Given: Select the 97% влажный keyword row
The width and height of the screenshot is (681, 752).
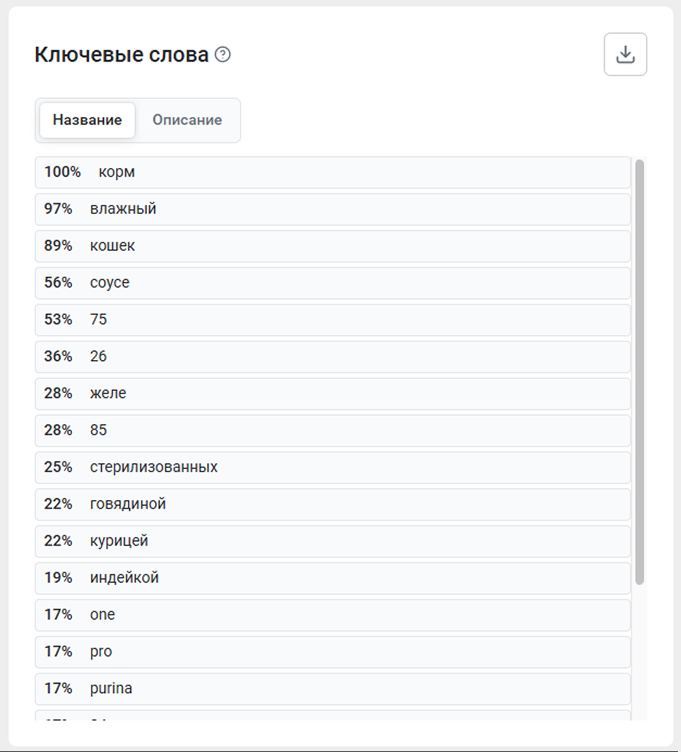Looking at the screenshot, I should [x=332, y=209].
